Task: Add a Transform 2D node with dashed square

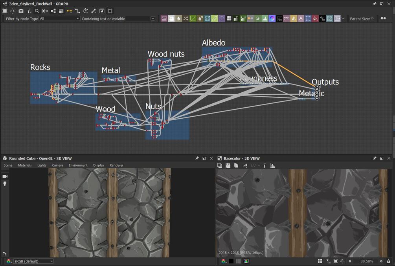Action: (x=308, y=18)
